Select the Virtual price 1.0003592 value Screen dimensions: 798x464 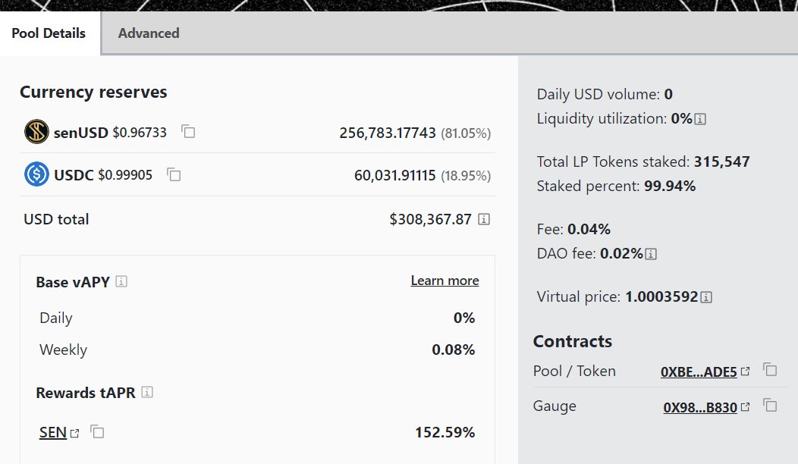pos(661,296)
